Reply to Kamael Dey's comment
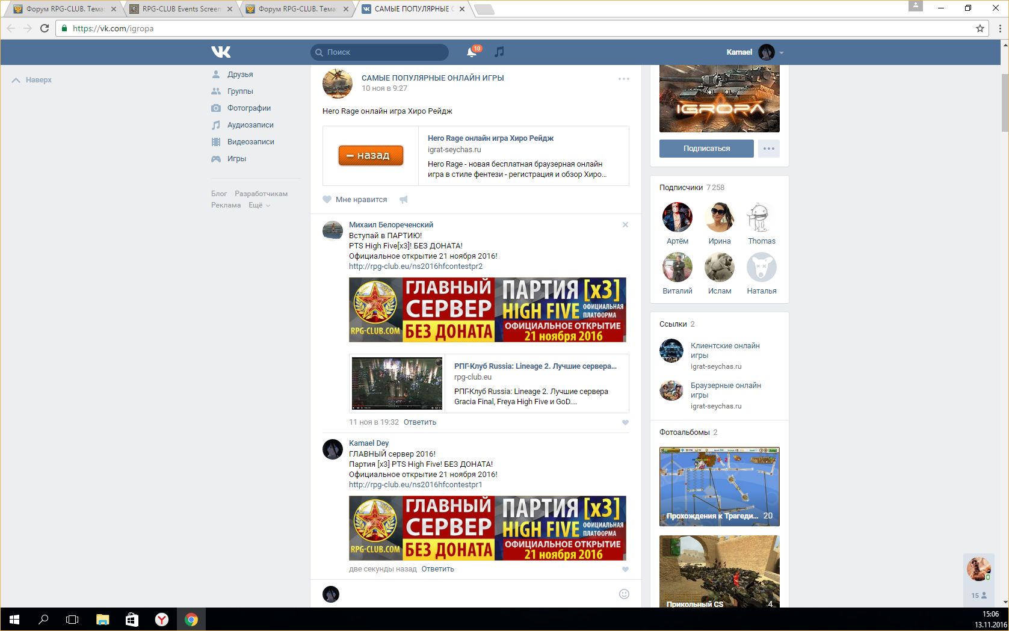The height and width of the screenshot is (631, 1009). [437, 569]
